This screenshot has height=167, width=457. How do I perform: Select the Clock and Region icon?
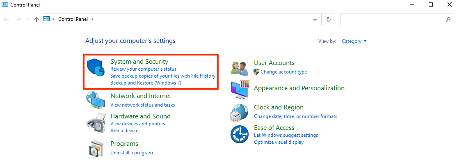click(239, 113)
